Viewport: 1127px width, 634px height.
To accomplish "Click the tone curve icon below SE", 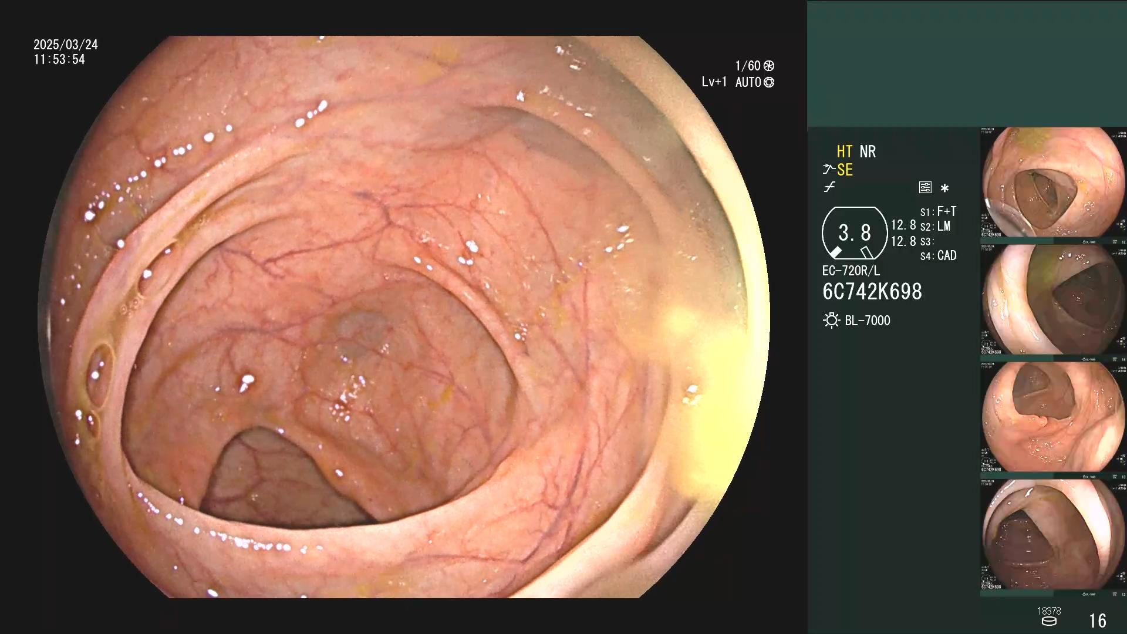I will pos(829,187).
